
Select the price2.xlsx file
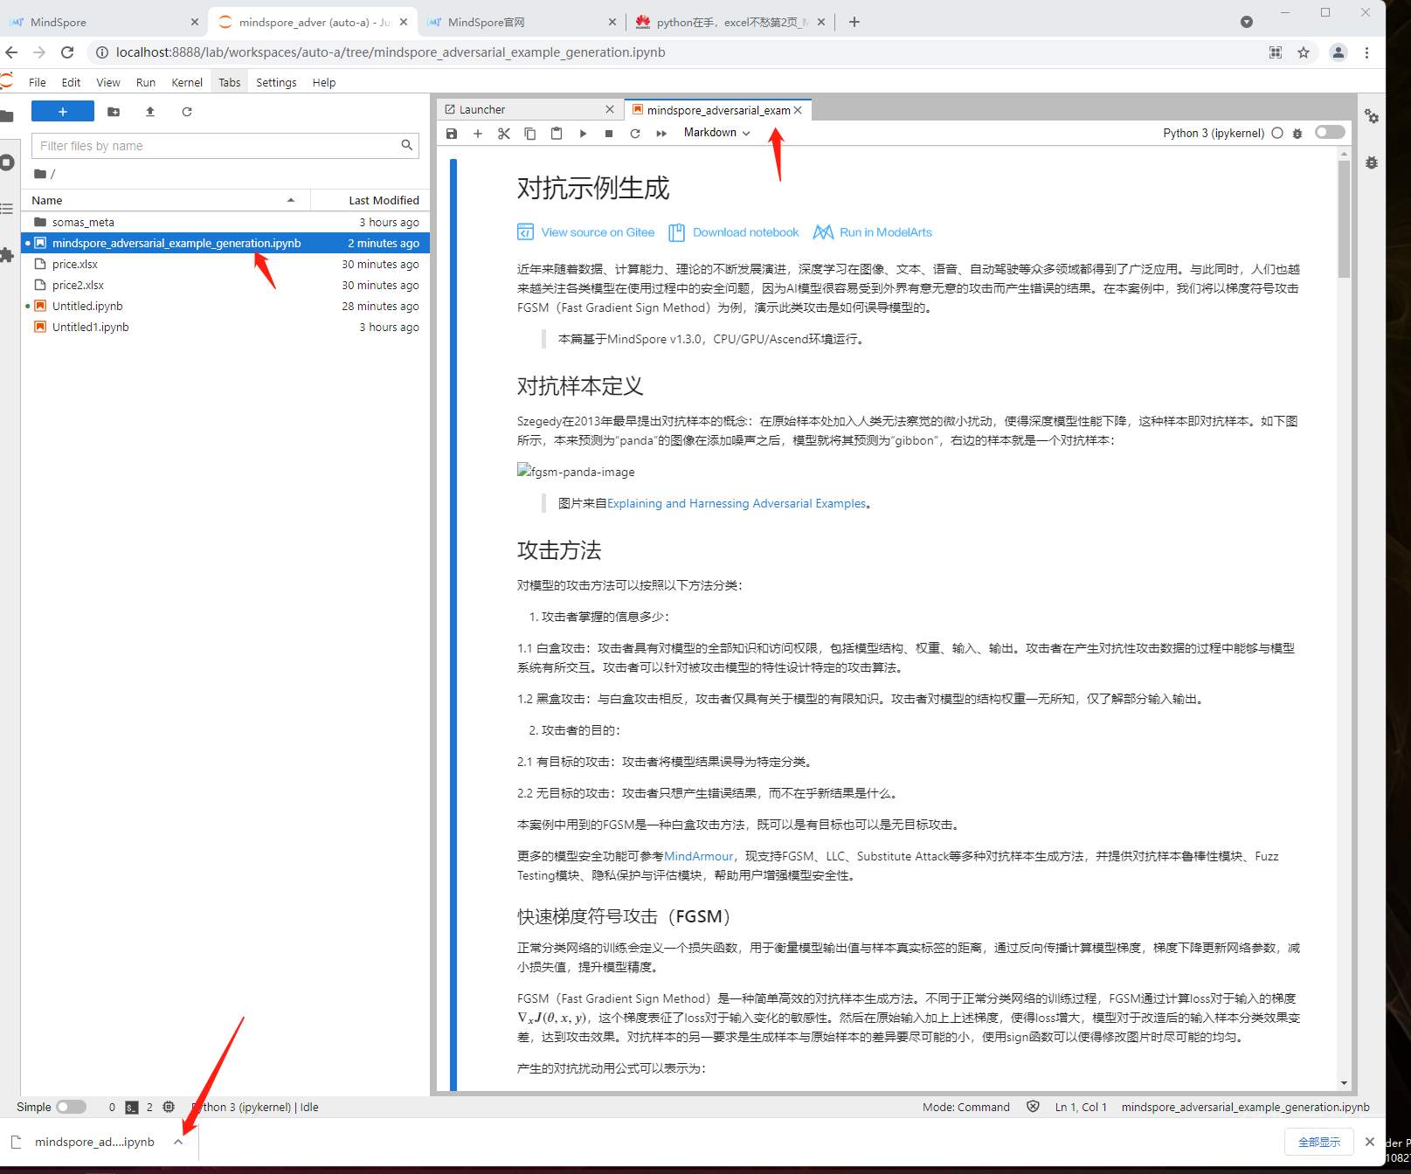click(225, 285)
